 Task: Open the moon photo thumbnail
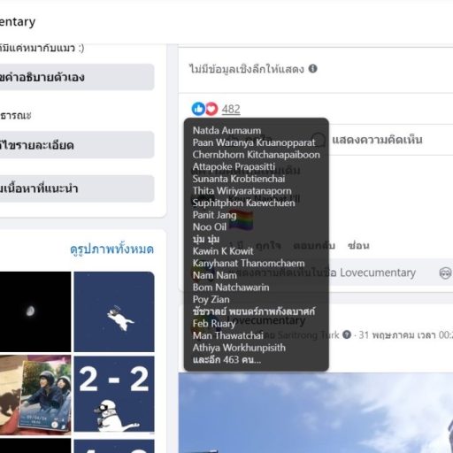[x=35, y=311]
